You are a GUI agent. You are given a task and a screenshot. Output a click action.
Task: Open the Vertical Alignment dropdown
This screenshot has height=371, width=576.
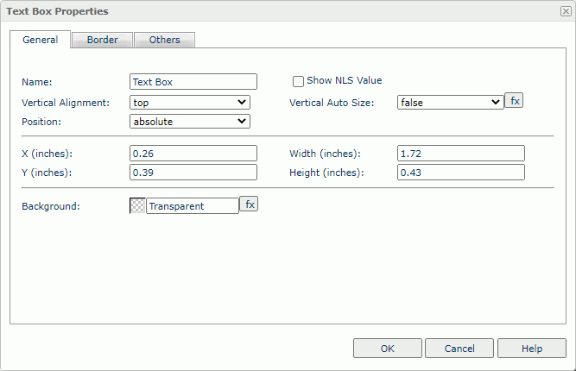click(189, 103)
